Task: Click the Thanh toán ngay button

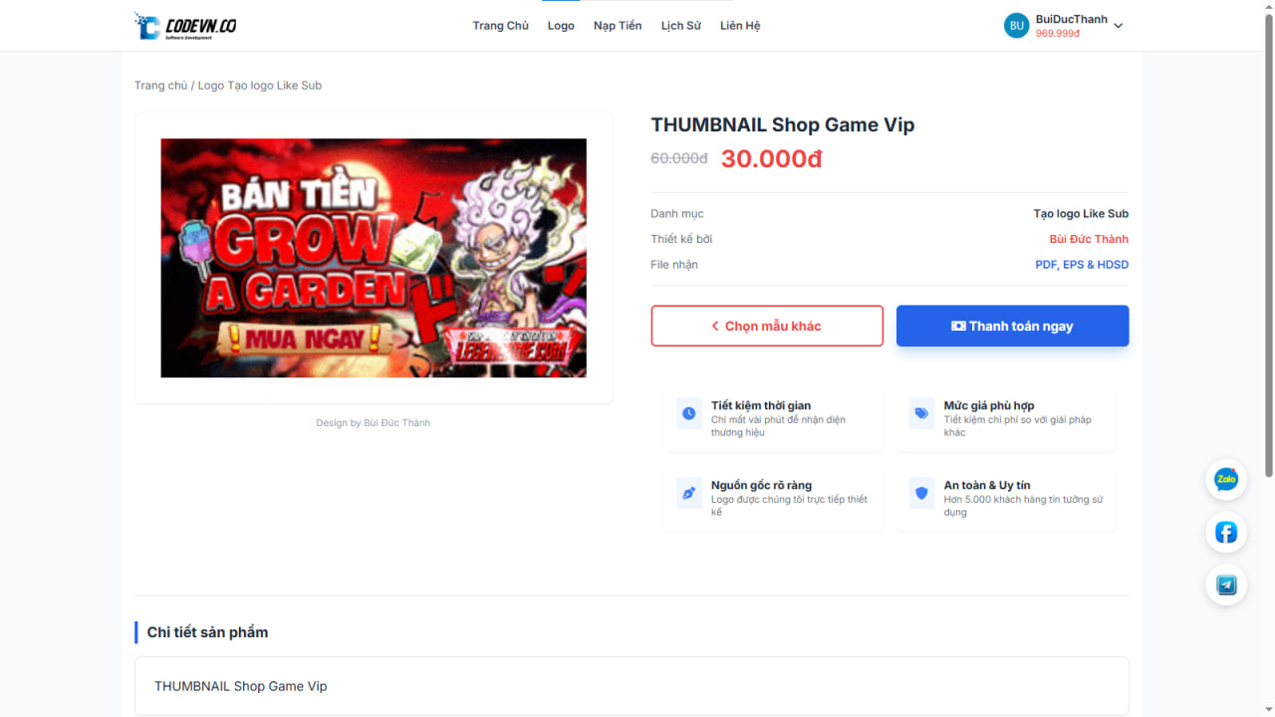Action: (x=1012, y=326)
